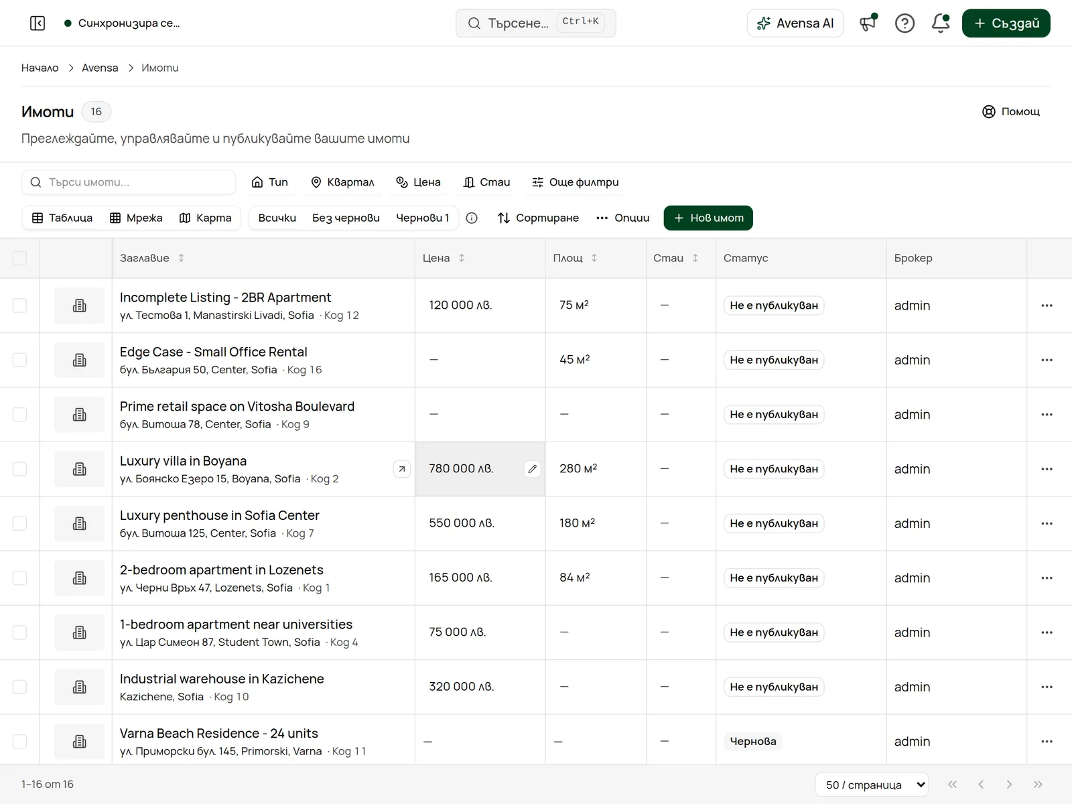
Task: Select the Incomplete Listing row checkbox
Action: [20, 306]
